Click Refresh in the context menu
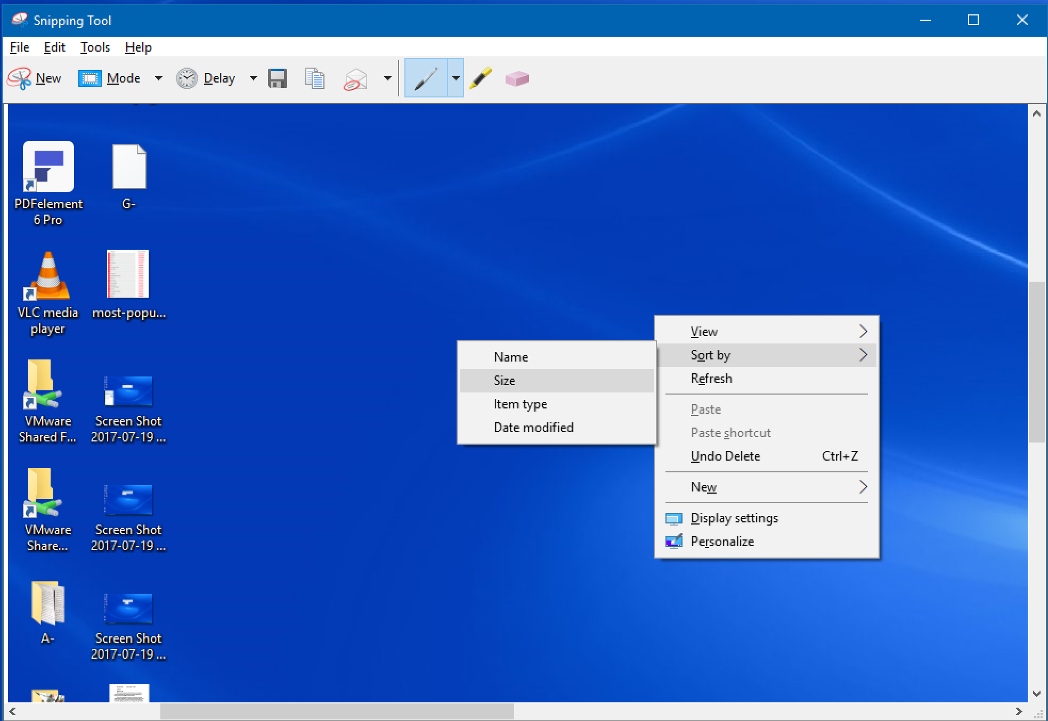1048x721 pixels. click(711, 378)
